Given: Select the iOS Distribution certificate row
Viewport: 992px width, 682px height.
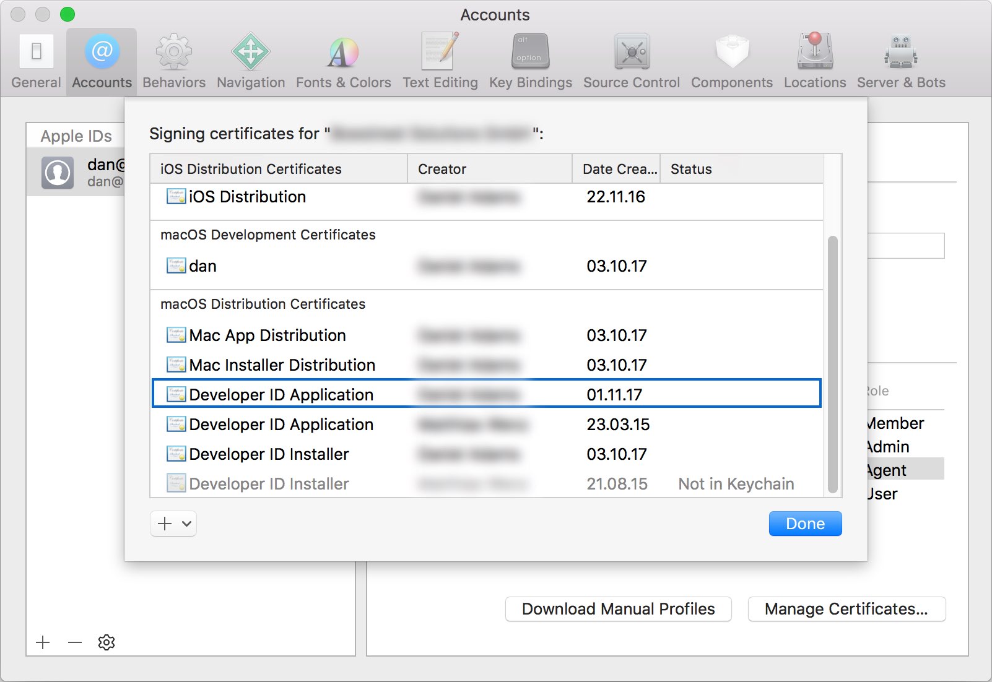Looking at the screenshot, I should pos(487,197).
